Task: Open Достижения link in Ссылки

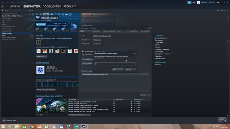Action: (159, 40)
